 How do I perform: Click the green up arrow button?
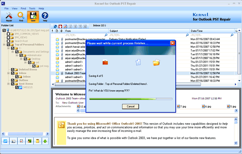(x=45, y=141)
